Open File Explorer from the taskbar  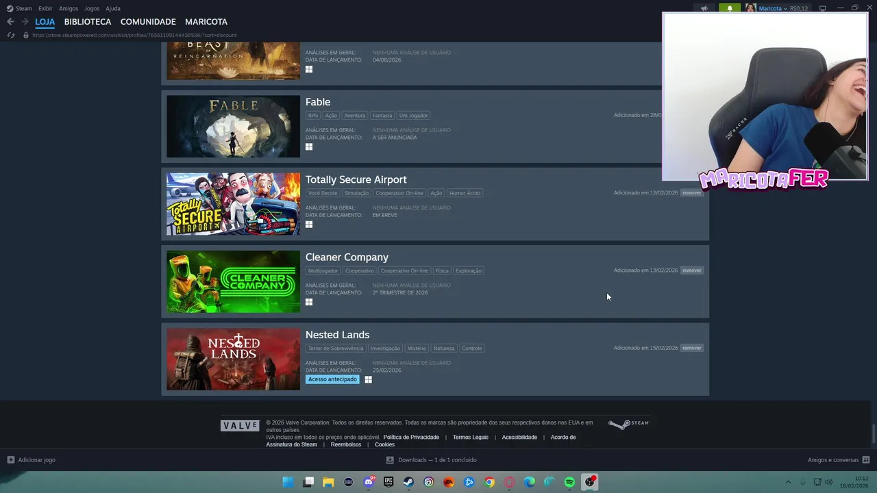[328, 482]
